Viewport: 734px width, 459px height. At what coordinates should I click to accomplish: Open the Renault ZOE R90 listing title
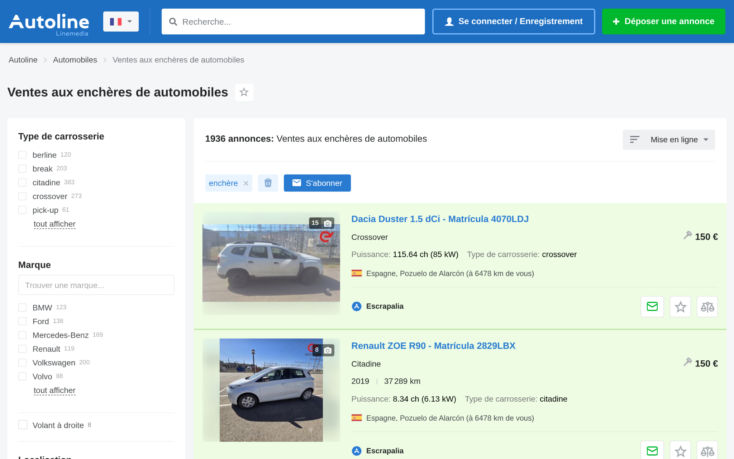point(433,346)
